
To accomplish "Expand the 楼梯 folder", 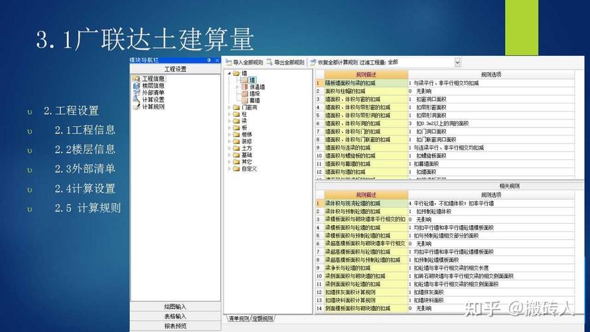I will coord(229,135).
